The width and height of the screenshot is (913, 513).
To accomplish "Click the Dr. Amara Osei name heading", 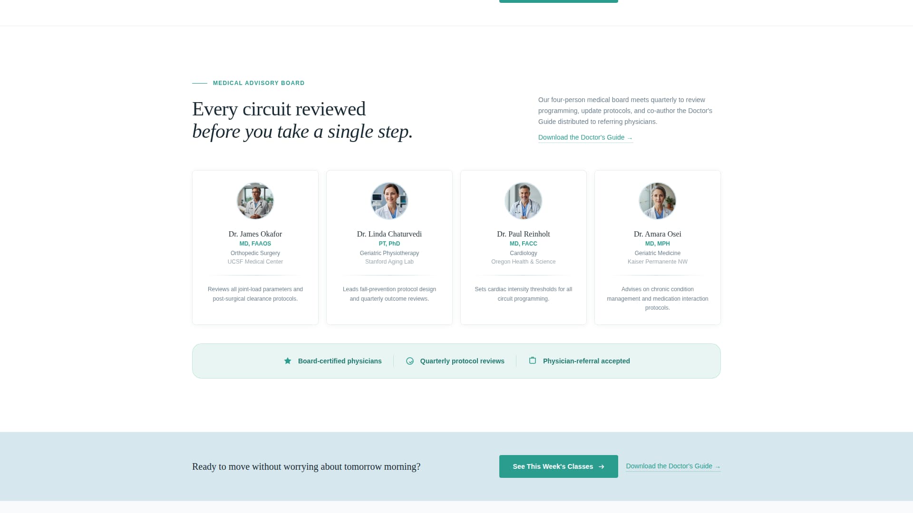I will click(658, 234).
